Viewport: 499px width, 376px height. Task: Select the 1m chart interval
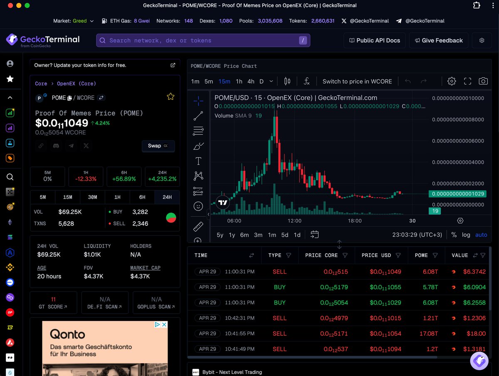[x=195, y=82]
